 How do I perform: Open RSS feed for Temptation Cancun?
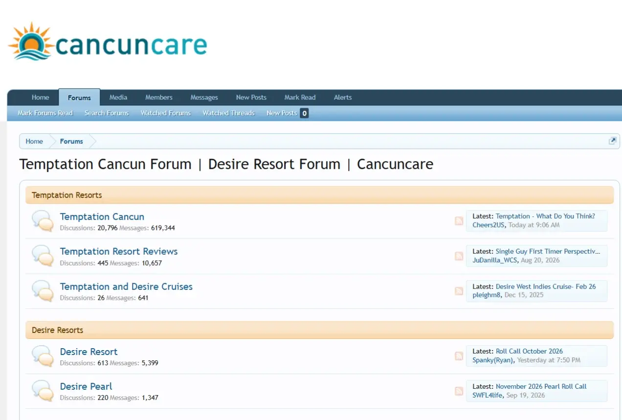point(459,221)
